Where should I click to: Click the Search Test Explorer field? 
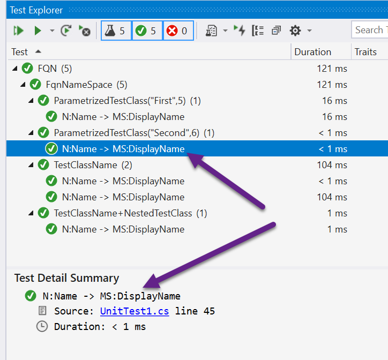pyautogui.click(x=370, y=30)
